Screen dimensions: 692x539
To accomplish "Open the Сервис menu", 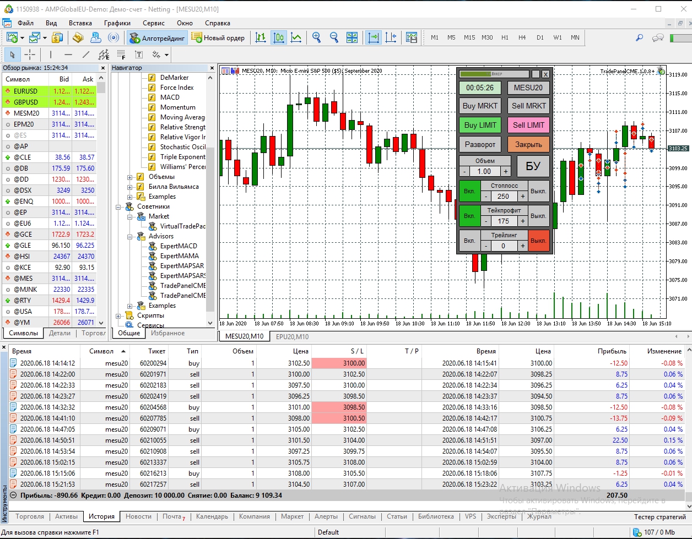I will [154, 23].
